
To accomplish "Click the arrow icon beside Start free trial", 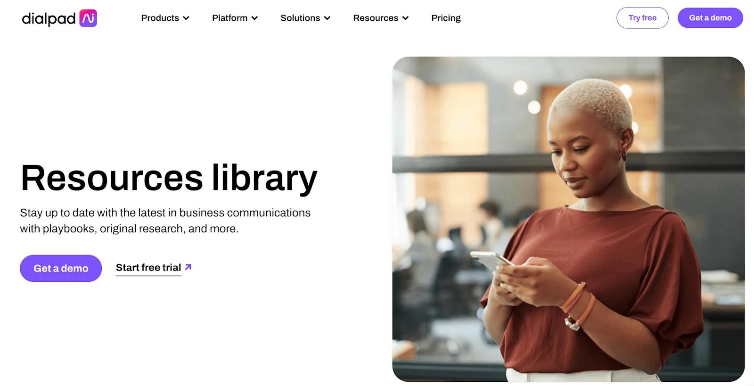I will 188,267.
